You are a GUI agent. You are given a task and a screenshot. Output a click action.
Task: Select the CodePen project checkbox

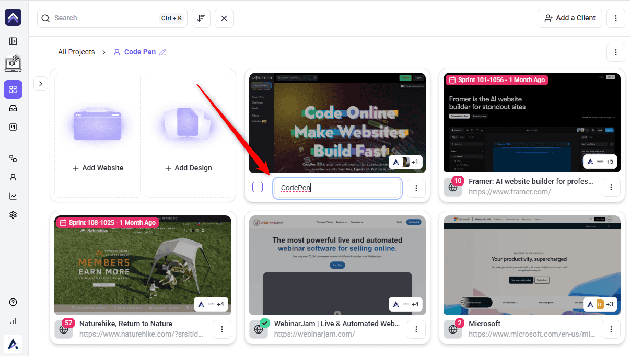pyautogui.click(x=258, y=187)
